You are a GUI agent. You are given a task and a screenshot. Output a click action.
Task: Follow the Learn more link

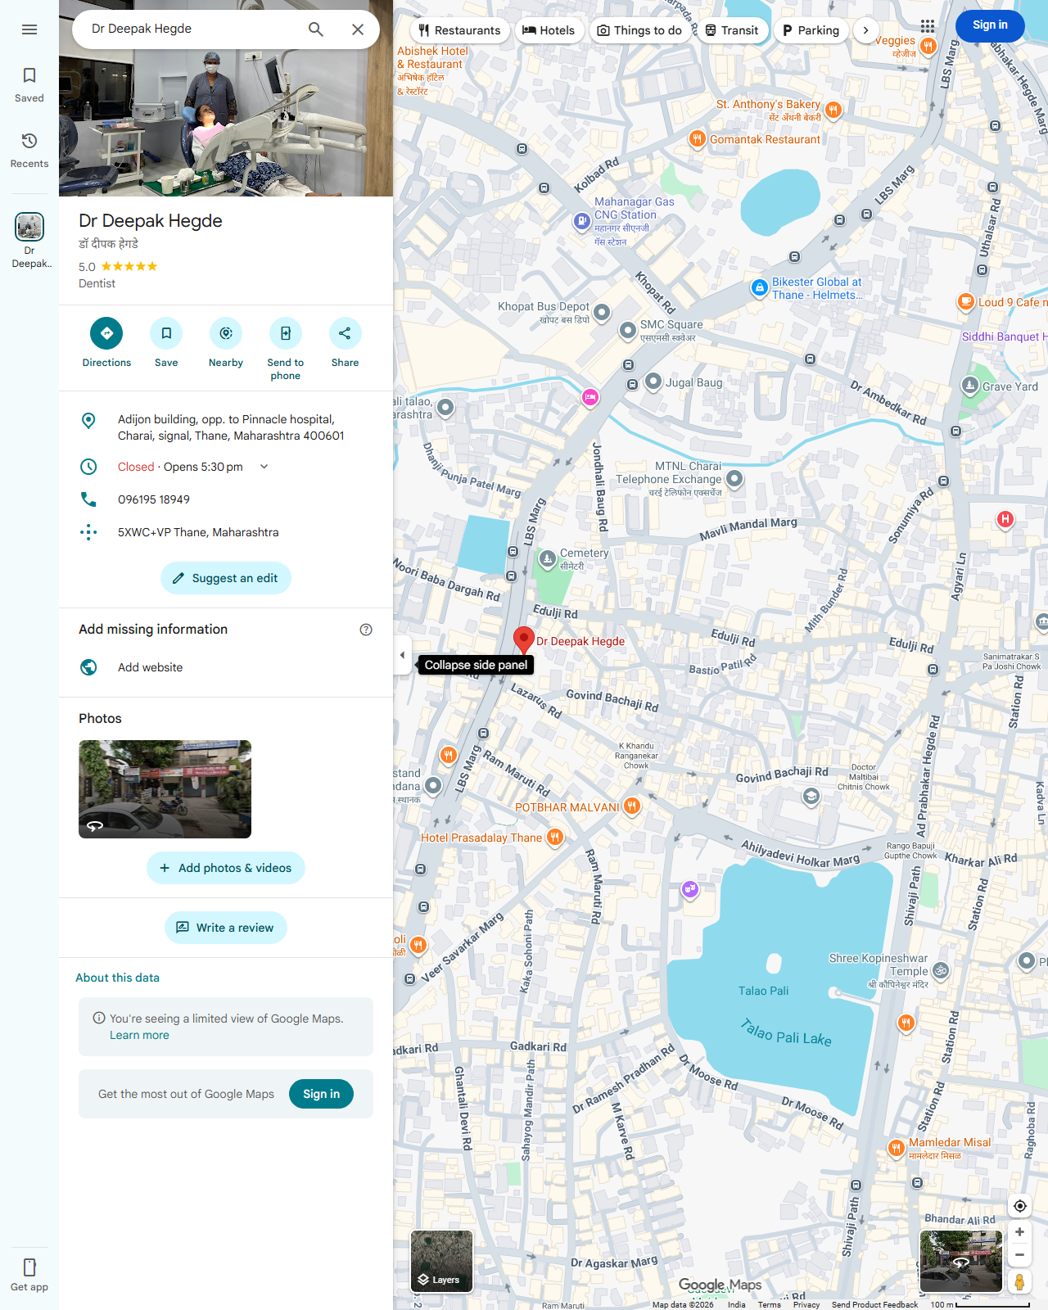click(x=139, y=1035)
